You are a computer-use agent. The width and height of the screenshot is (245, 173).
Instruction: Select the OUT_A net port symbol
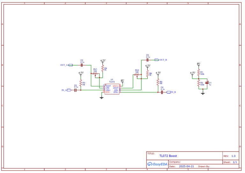[x=71, y=65]
